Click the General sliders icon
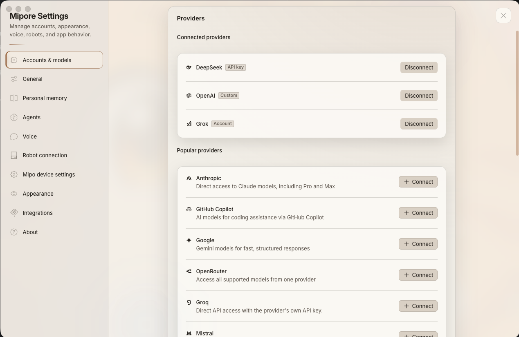The height and width of the screenshot is (337, 519). pyautogui.click(x=14, y=79)
